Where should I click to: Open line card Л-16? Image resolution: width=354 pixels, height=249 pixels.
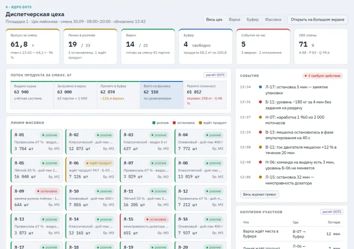(x=201, y=226)
